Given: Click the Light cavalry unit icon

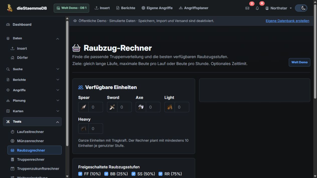Looking at the screenshot, I should point(170,107).
